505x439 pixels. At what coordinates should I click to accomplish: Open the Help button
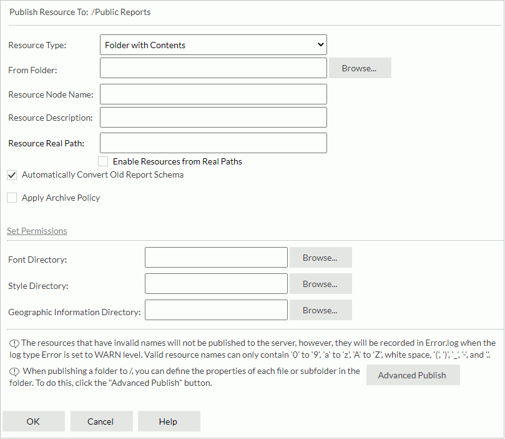(x=169, y=421)
